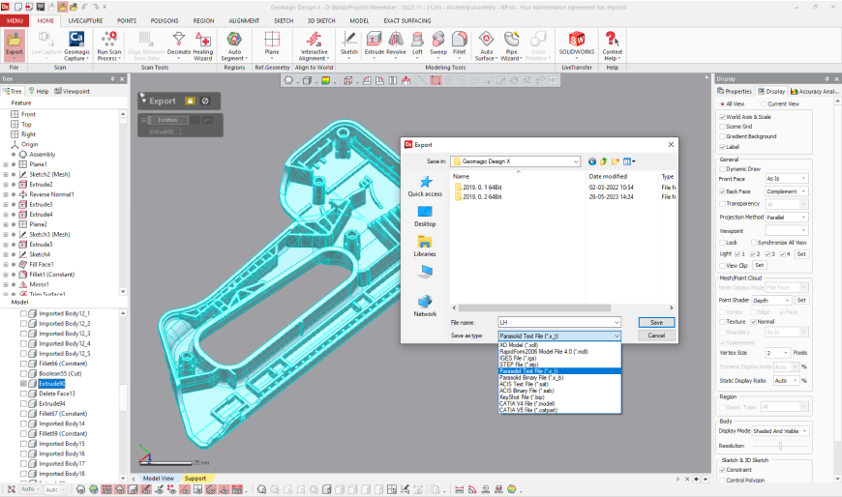
Task: Check the box next to Fillet66 (Constant)
Action: (23, 364)
